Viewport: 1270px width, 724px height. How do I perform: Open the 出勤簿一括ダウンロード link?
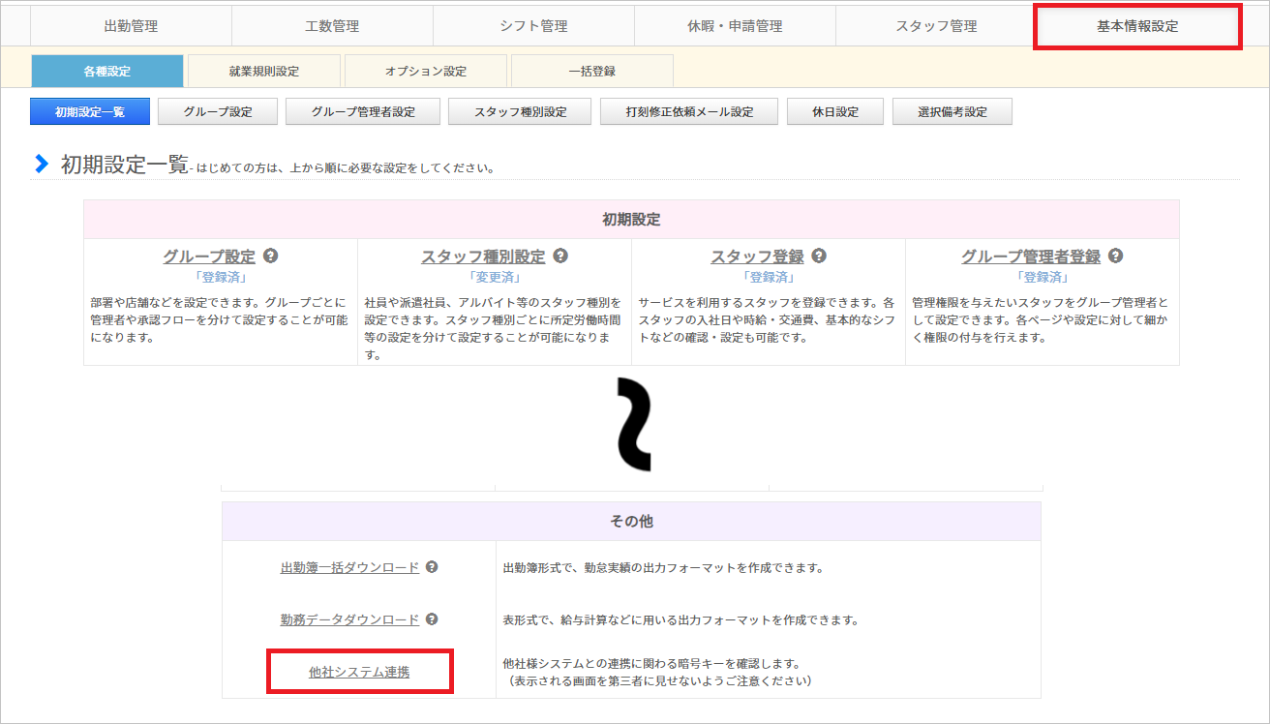coord(349,567)
